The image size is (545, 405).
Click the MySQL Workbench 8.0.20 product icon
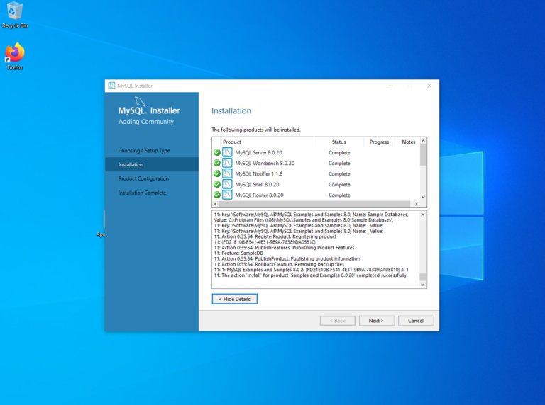227,163
